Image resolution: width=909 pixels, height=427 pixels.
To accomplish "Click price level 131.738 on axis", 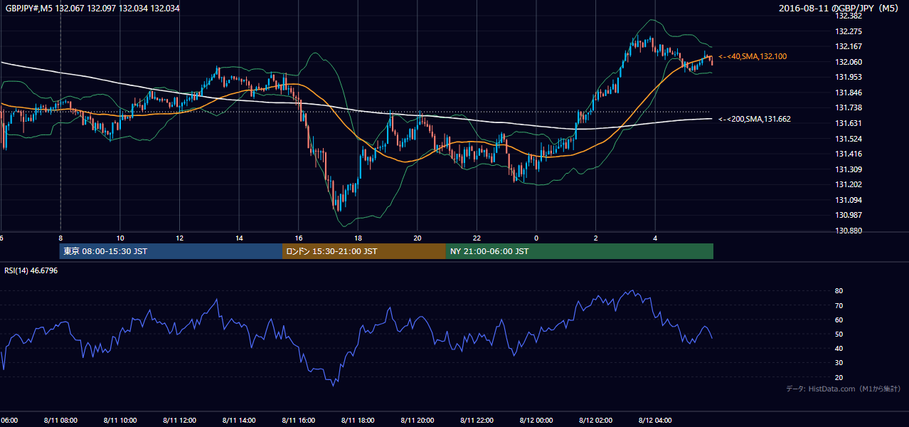I will [850, 107].
